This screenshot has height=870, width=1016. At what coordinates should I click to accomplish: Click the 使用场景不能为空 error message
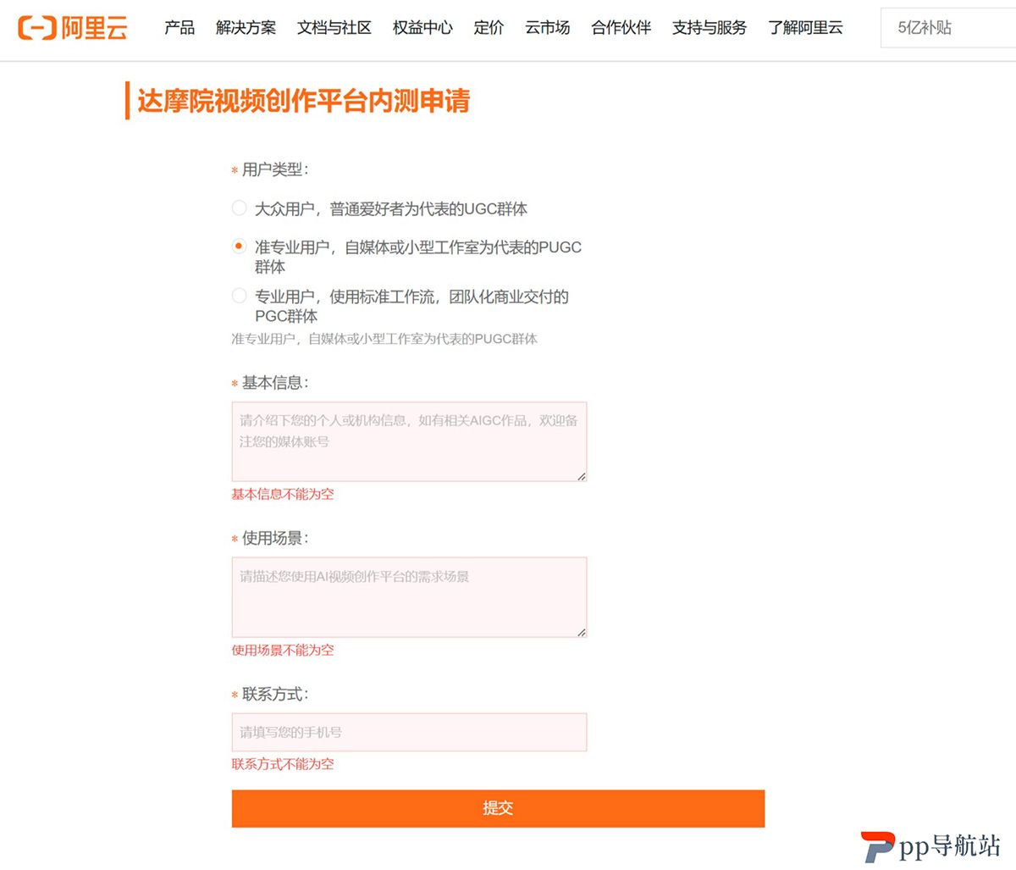(x=283, y=650)
